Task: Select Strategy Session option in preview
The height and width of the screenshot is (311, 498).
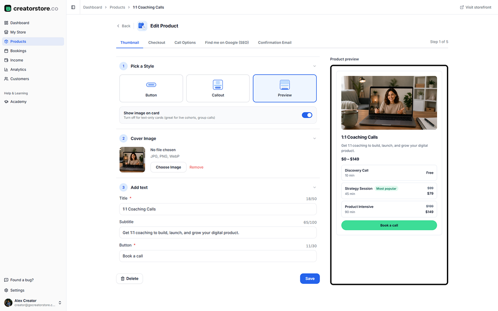Action: (x=389, y=191)
